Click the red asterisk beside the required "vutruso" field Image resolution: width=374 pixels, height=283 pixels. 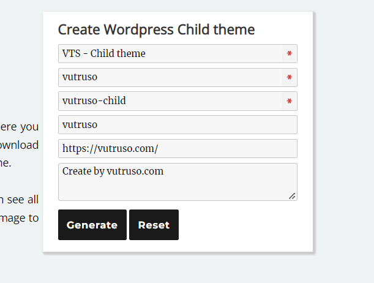coord(289,78)
